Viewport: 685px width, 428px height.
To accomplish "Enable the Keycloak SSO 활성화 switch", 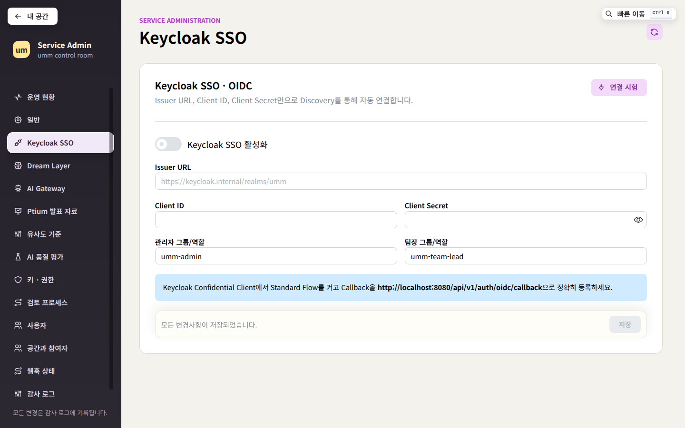I will [x=168, y=144].
